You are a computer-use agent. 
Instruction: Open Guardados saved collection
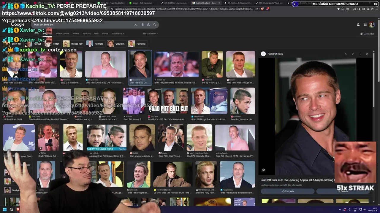(x=367, y=34)
